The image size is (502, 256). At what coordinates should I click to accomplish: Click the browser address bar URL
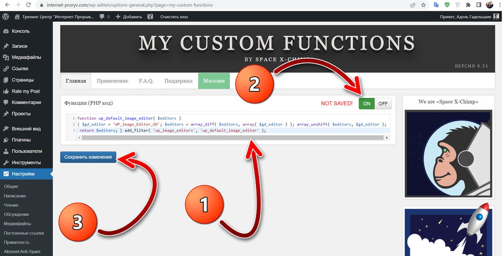click(x=130, y=5)
